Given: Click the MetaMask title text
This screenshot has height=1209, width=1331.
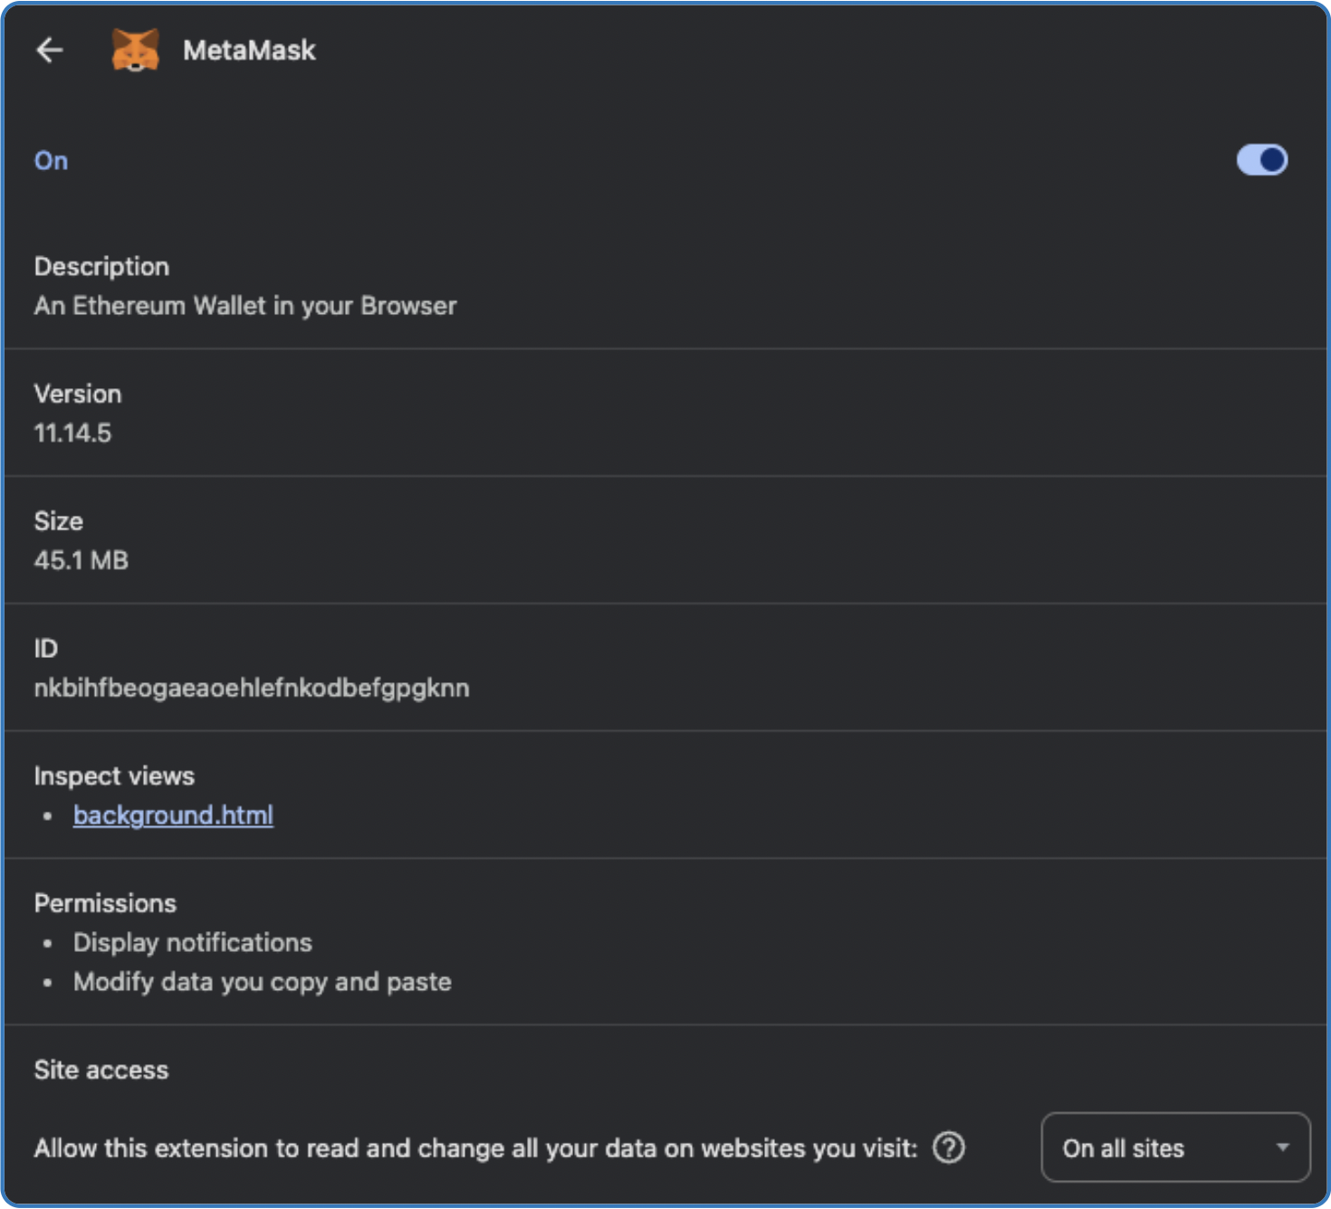Looking at the screenshot, I should coord(249,51).
